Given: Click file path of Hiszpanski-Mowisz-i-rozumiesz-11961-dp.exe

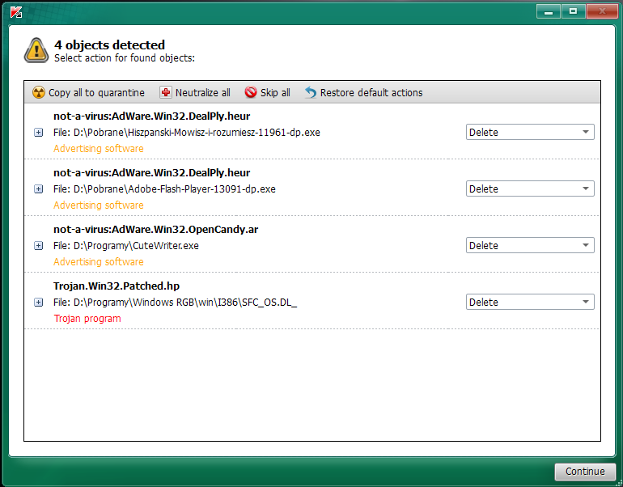Looking at the screenshot, I should coord(187,133).
